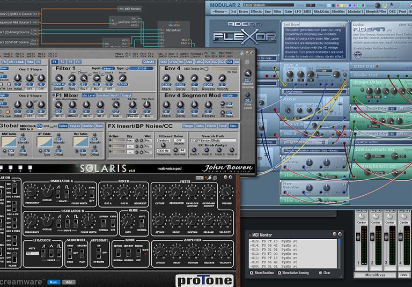Image resolution: width=412 pixels, height=287 pixels.
Task: Toggle MIDI Timing On checkbox in Env 4
Action: [x=207, y=69]
